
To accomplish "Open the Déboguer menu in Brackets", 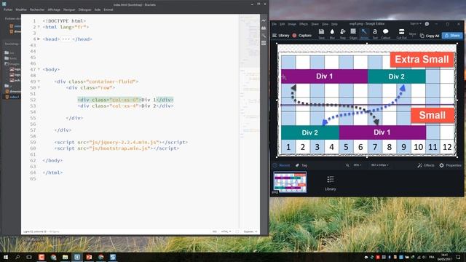I will point(84,9).
